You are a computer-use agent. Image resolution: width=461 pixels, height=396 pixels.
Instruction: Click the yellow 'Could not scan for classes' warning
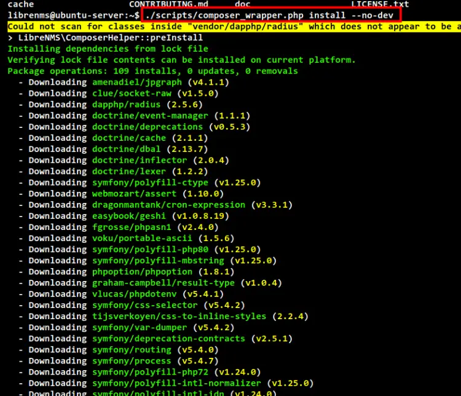(x=234, y=26)
